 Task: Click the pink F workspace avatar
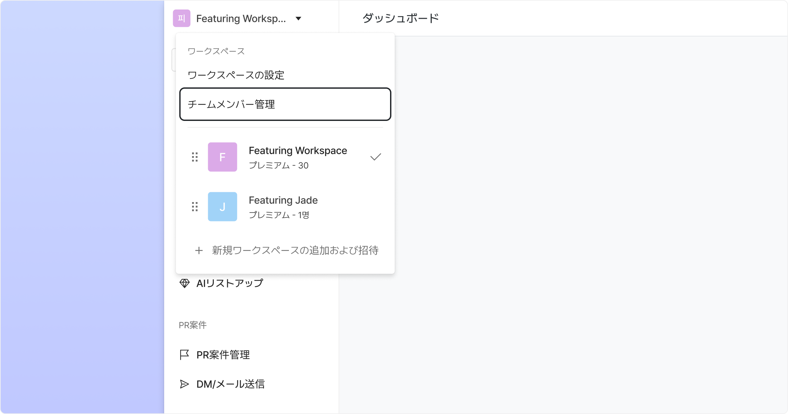coord(222,157)
